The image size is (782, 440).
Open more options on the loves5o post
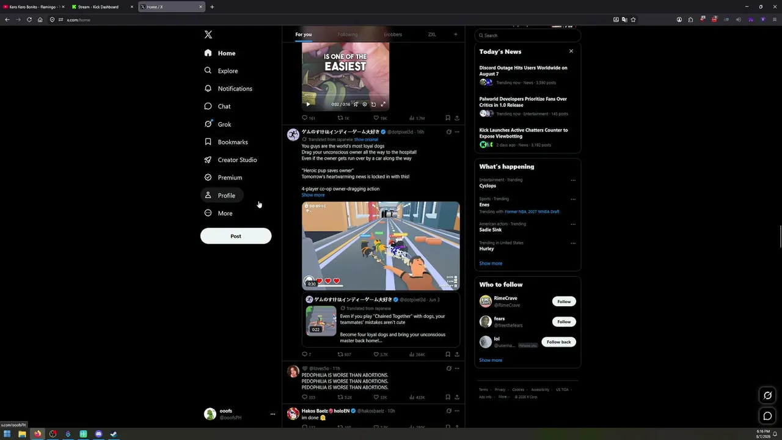pyautogui.click(x=457, y=369)
